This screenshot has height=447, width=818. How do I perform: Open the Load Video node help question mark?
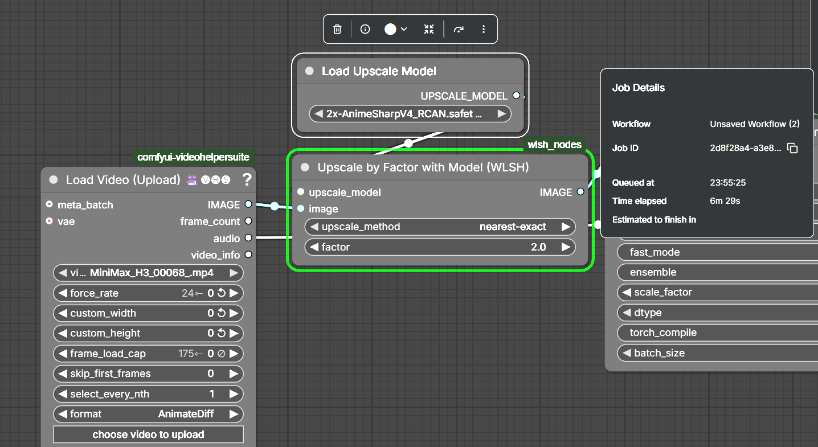coord(247,180)
